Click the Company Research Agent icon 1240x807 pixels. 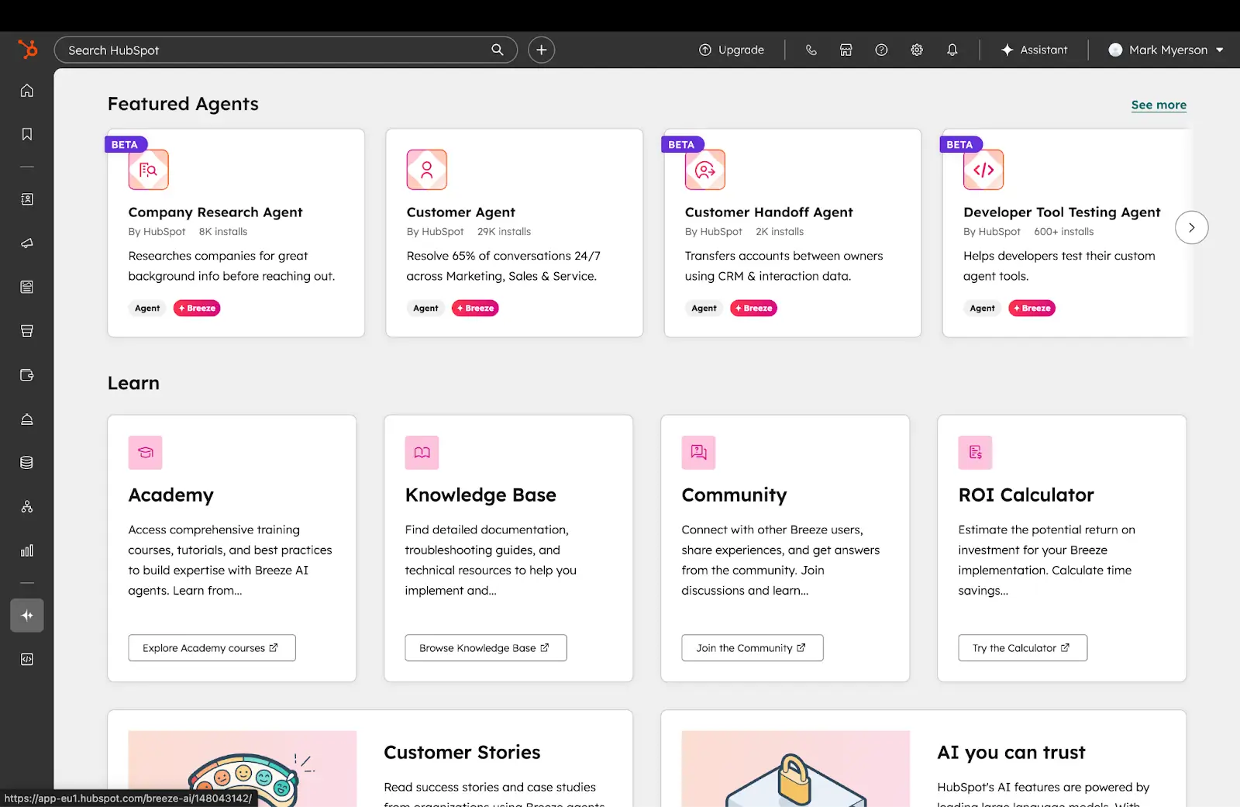(148, 170)
